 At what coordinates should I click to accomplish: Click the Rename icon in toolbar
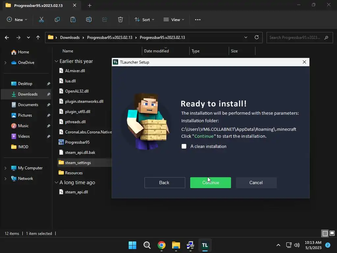click(x=89, y=19)
